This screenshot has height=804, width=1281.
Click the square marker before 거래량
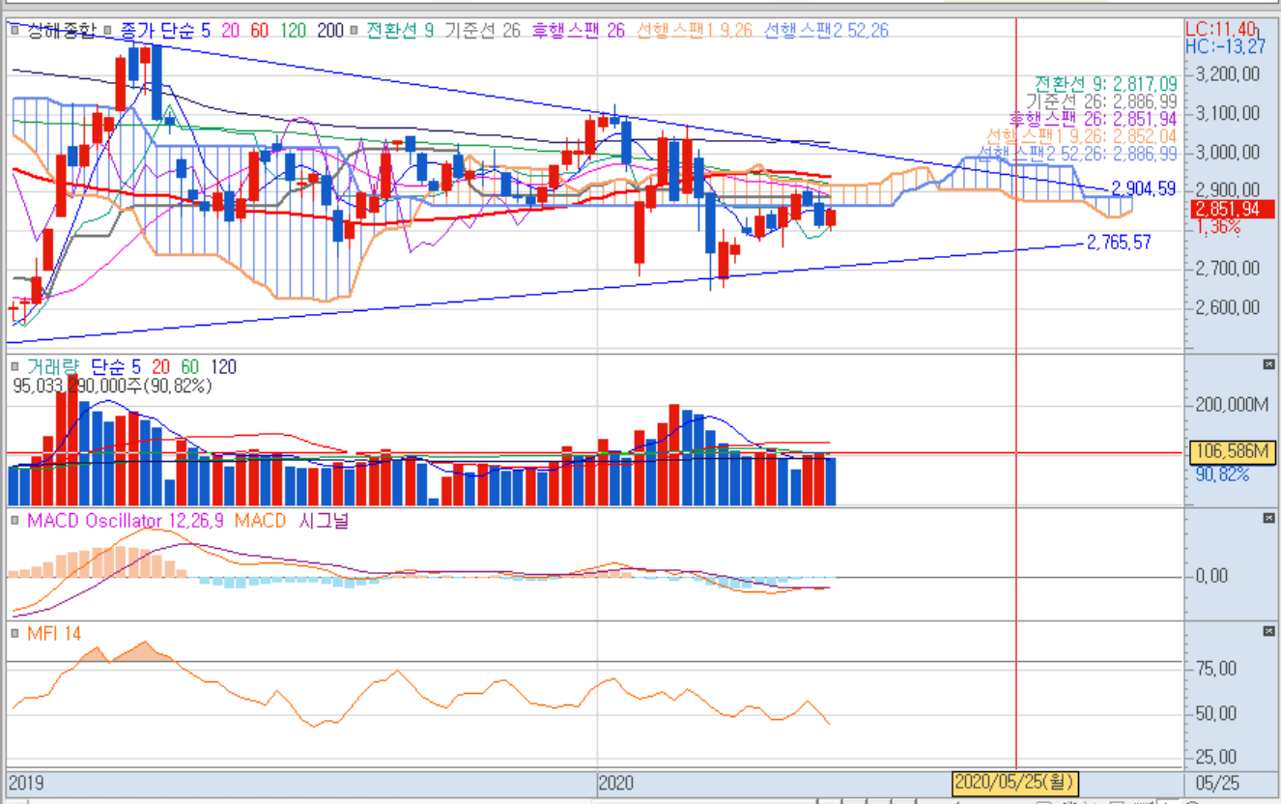tap(16, 367)
